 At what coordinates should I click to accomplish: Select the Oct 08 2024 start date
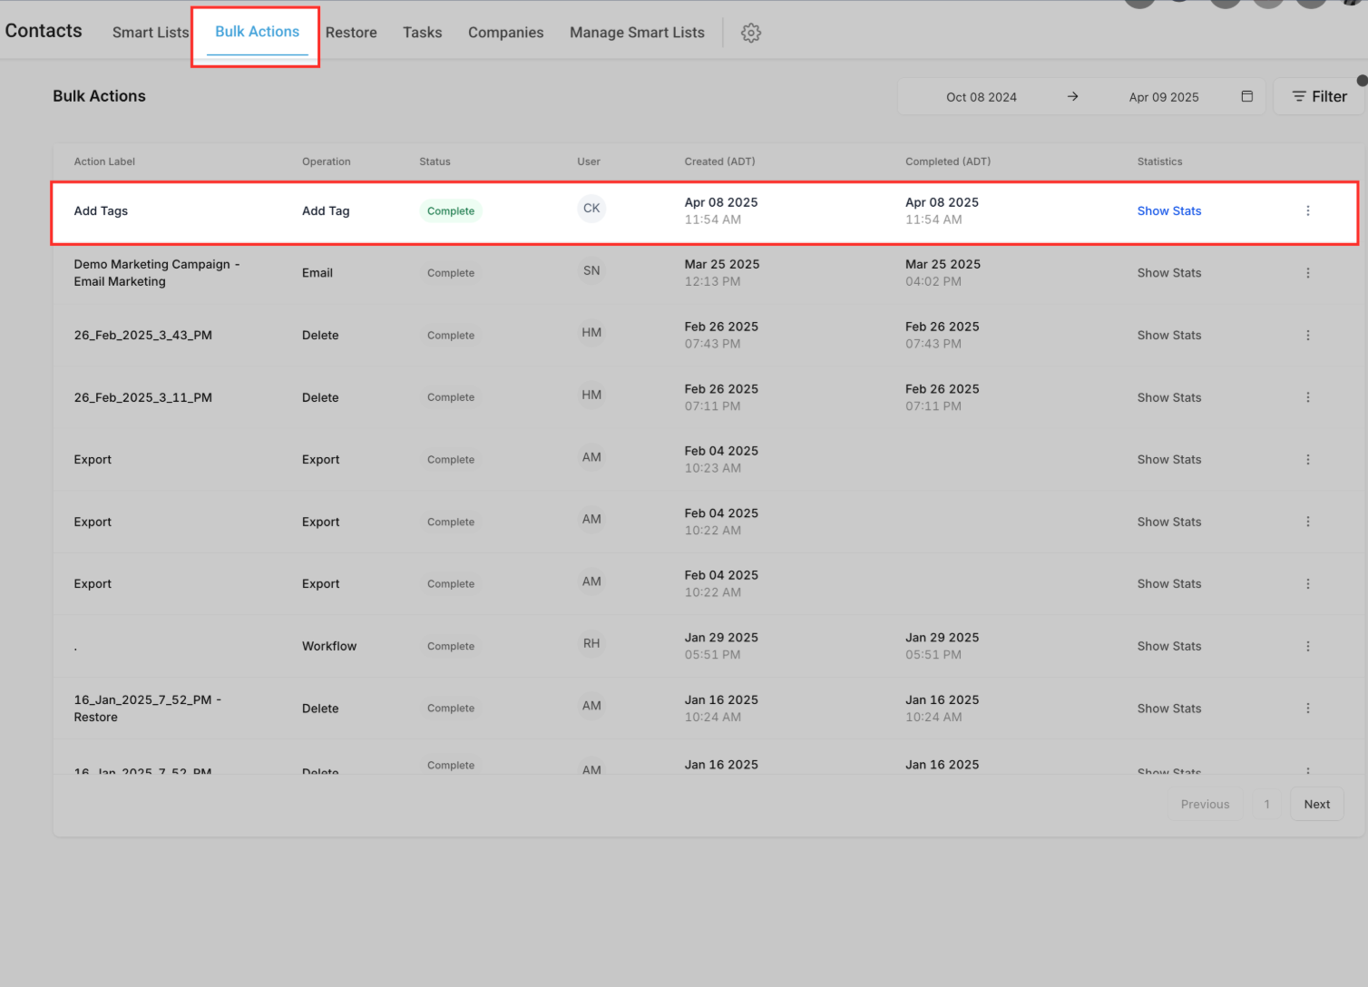point(981,97)
